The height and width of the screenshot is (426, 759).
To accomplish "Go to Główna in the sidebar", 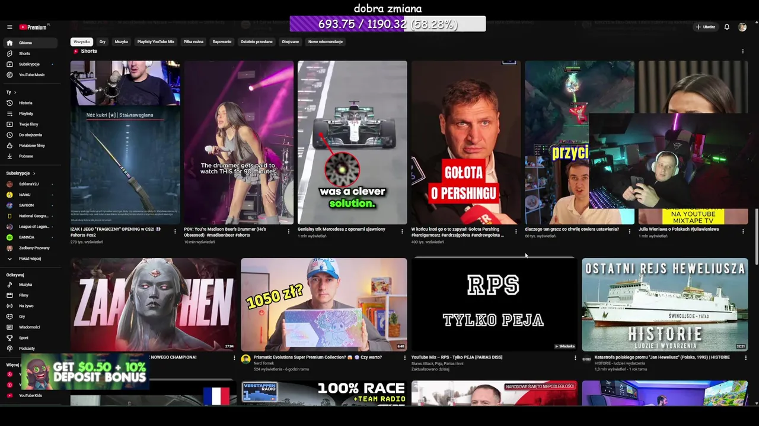I will pyautogui.click(x=31, y=43).
